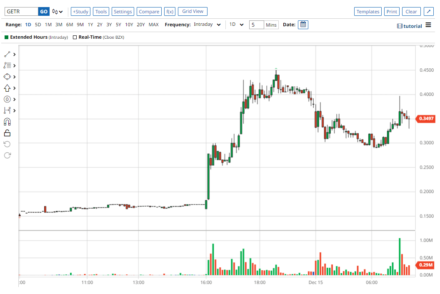This screenshot has height=294, width=440.
Task: Click the tutorial film icon link
Action: coord(410,26)
